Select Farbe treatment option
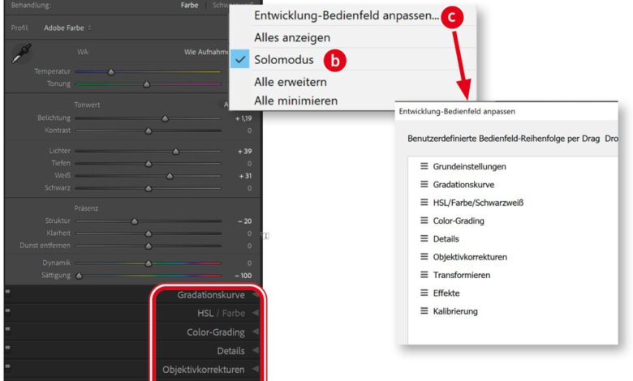Image resolution: width=633 pixels, height=381 pixels. click(x=189, y=5)
